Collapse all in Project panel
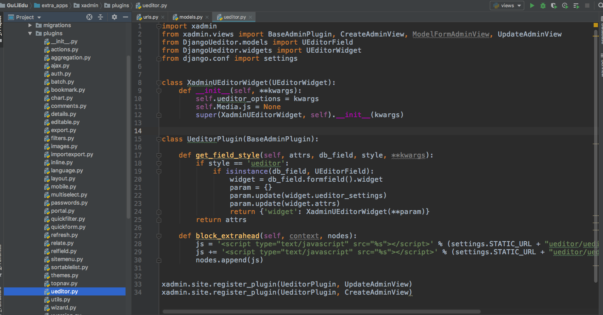 pos(100,17)
